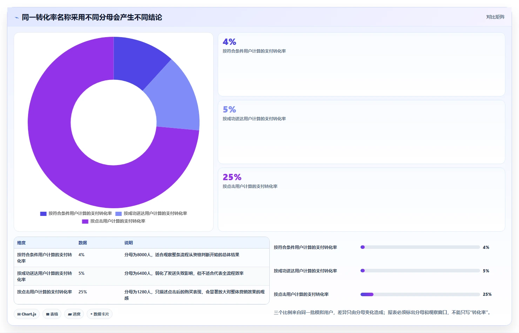The image size is (519, 333).
Task: Click footnote text starting 三个比例来自同一批模拟用户
Action: click(382, 312)
